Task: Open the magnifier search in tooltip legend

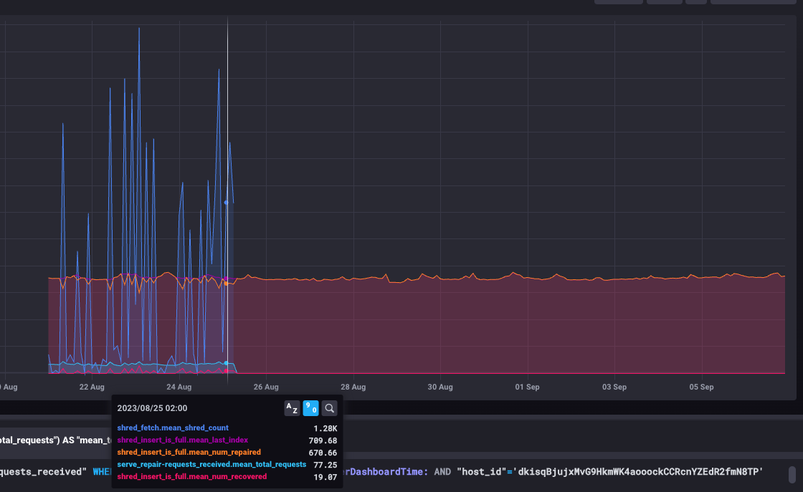Action: point(330,408)
